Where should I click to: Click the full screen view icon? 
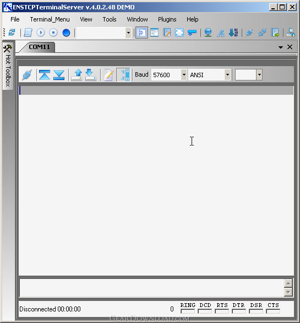(x=179, y=33)
